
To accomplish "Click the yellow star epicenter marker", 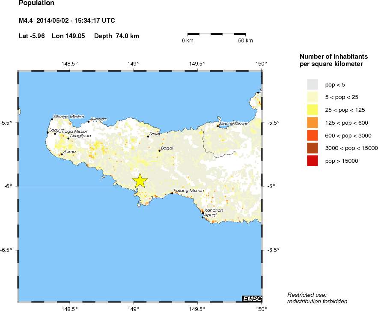I will [140, 181].
